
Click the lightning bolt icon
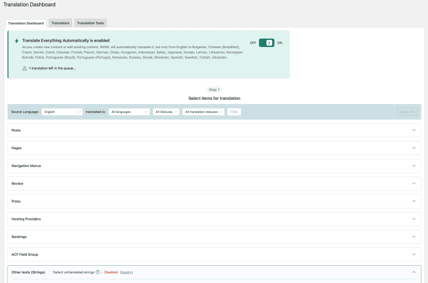coord(17,40)
